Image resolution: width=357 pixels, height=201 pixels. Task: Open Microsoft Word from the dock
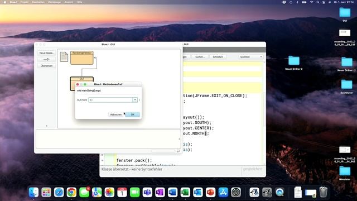tap(172, 192)
